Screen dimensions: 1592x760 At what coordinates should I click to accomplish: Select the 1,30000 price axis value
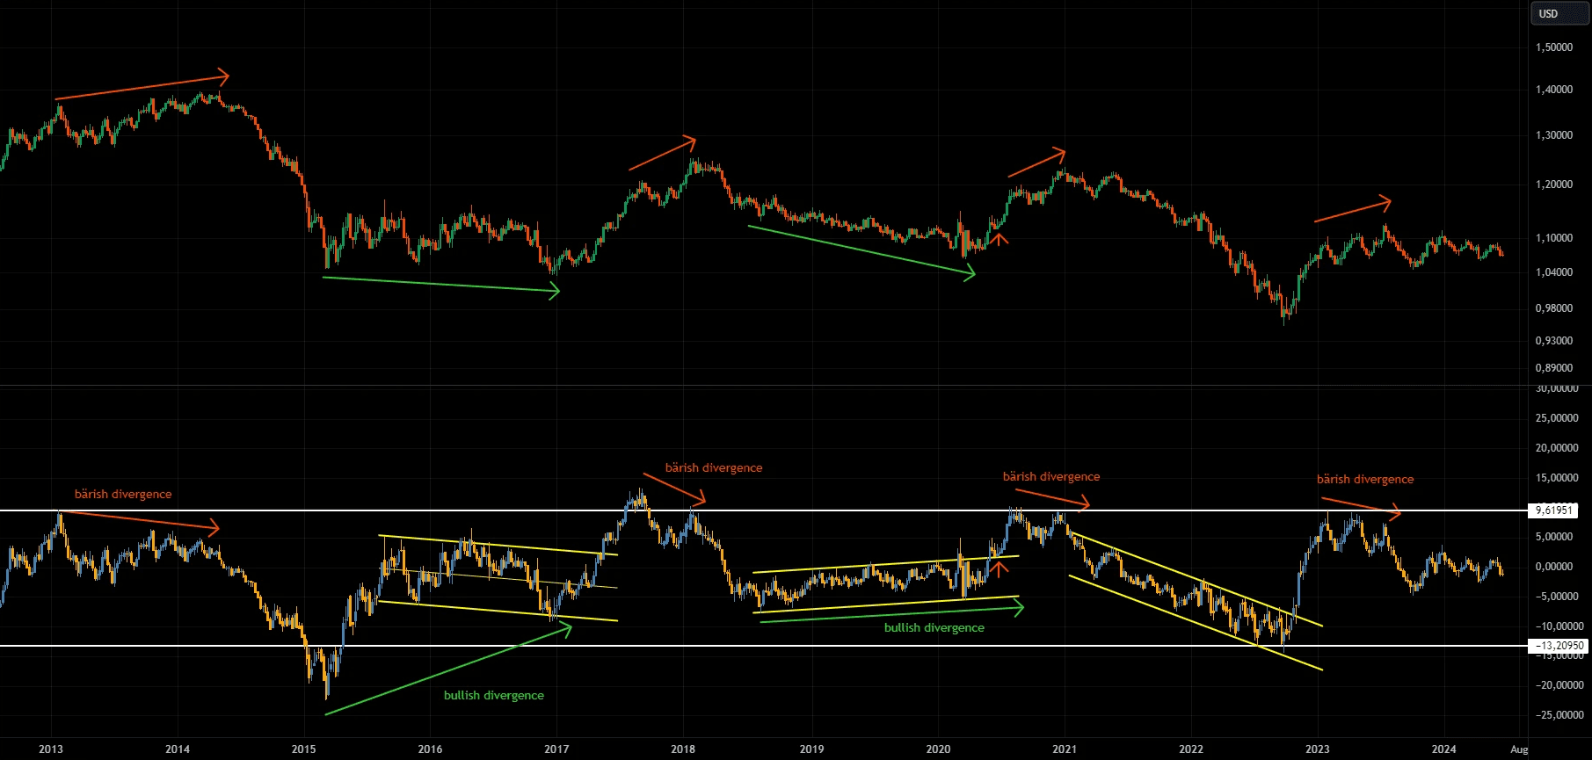click(x=1554, y=135)
